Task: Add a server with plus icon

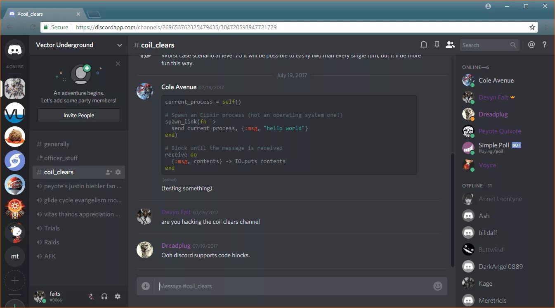Action: coord(15,281)
